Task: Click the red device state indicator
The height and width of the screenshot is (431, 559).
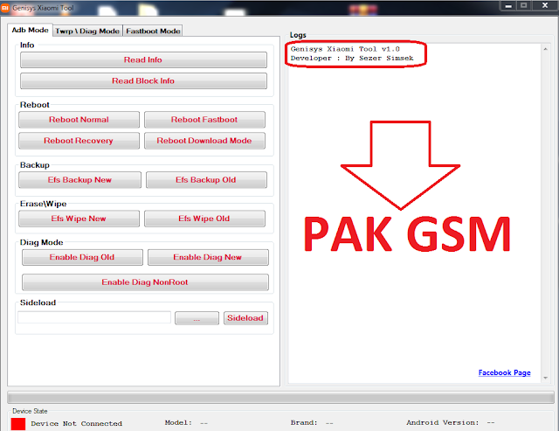Action: (x=18, y=424)
